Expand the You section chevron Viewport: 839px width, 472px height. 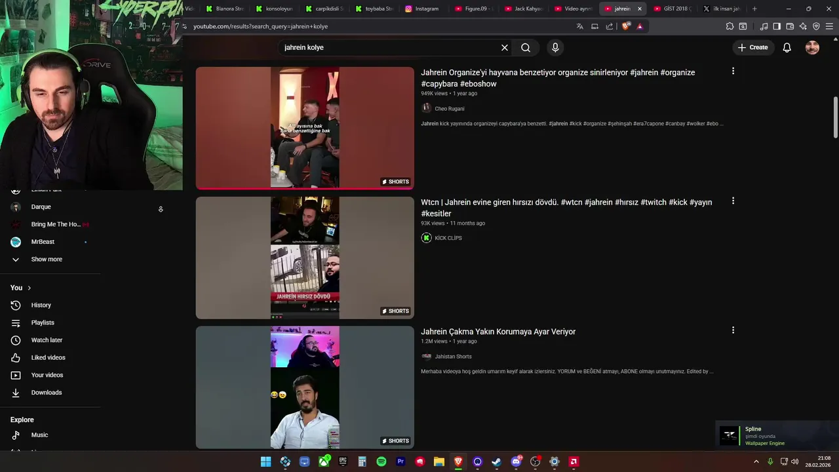point(29,288)
